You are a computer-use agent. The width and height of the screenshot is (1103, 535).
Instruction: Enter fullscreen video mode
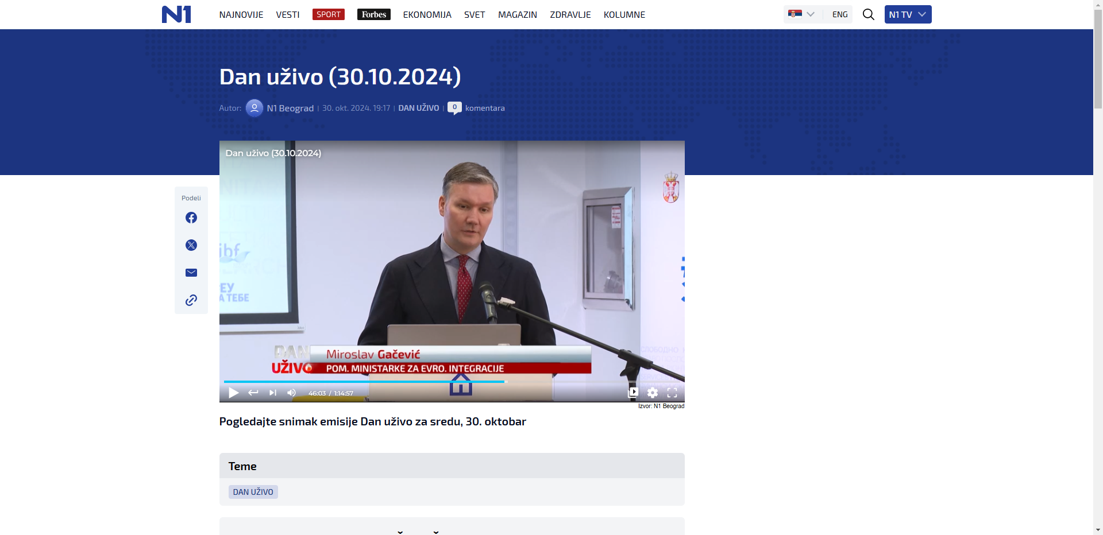point(672,393)
